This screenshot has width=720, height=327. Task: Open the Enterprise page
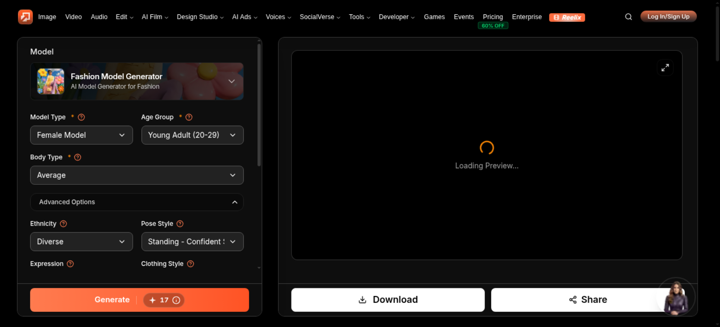527,17
